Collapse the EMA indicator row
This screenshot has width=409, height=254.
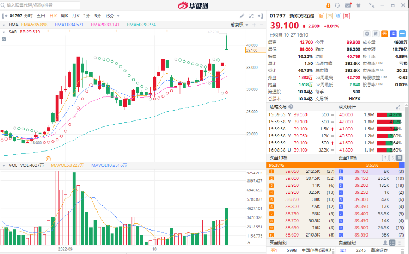[x=4, y=25]
